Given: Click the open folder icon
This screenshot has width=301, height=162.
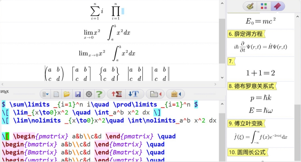Looking at the screenshot, I should [67, 94].
